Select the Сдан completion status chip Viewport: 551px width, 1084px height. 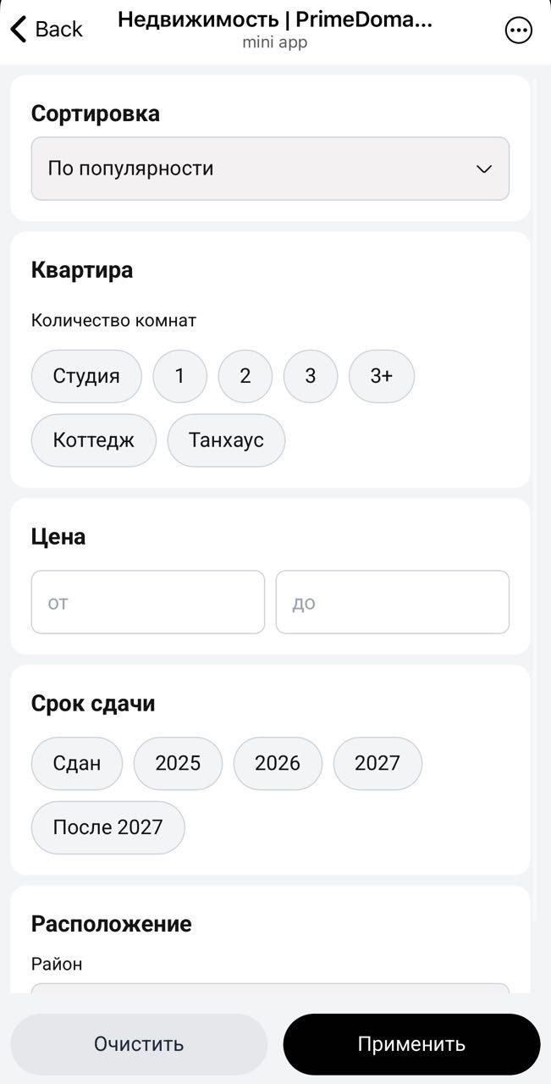click(x=76, y=763)
